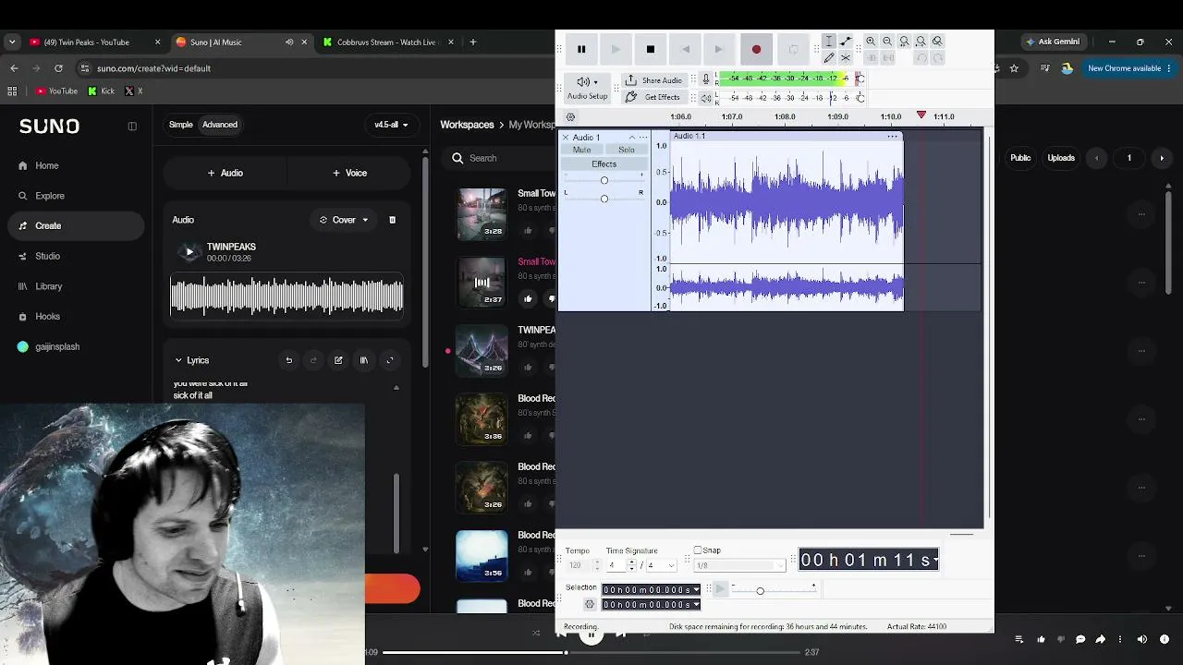This screenshot has height=665, width=1183.
Task: Switch to Simple creation mode
Action: (x=181, y=125)
